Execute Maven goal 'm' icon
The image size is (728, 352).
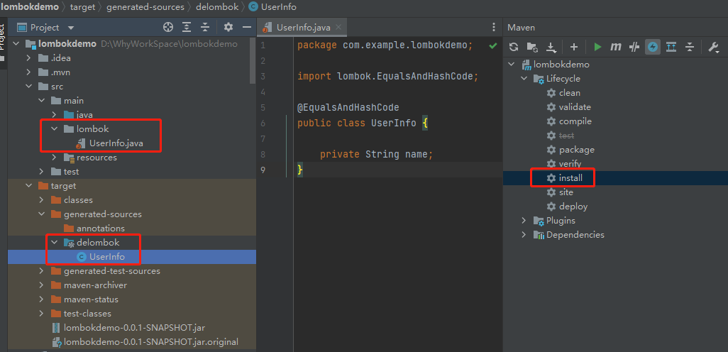(x=616, y=46)
